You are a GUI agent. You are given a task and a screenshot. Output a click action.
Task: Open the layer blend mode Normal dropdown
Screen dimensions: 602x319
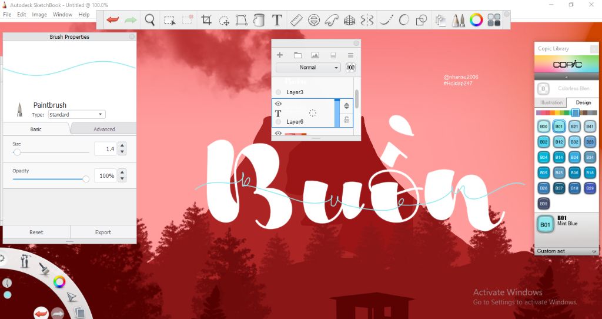[x=308, y=67]
